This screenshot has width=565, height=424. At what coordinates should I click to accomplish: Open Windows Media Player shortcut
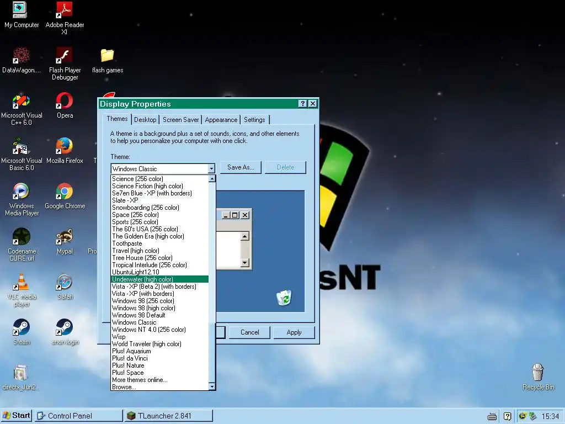[x=22, y=199]
